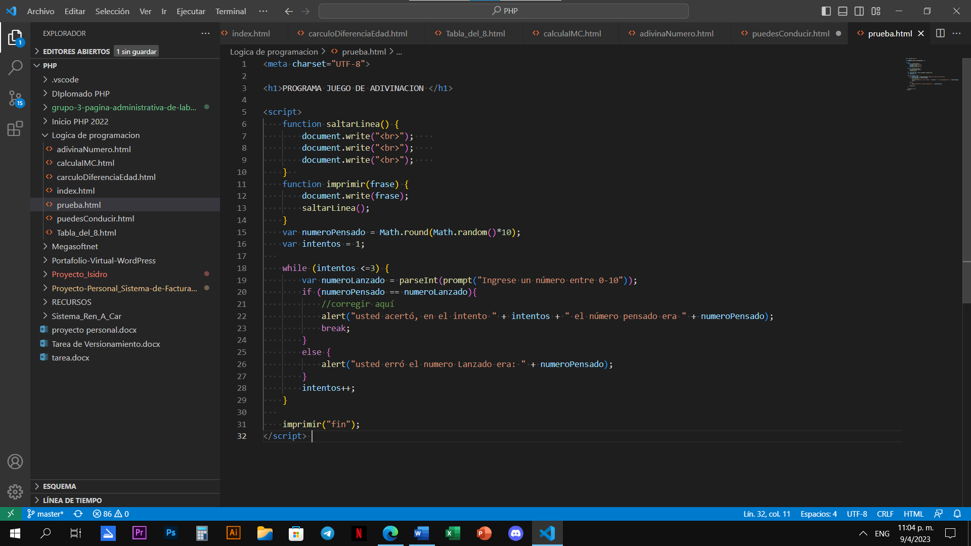Image resolution: width=971 pixels, height=546 pixels.
Task: Open the overflow menu ellipsis in menu bar
Action: click(263, 11)
